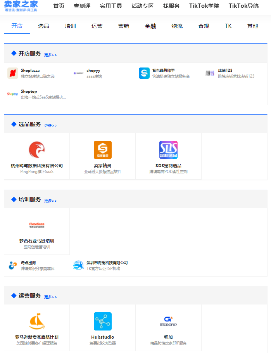Click the 免费指纹浏览器 description
This screenshot has height=353, width=271.
click(103, 343)
